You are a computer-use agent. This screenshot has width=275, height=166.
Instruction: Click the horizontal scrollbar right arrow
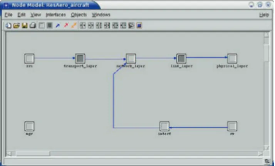coord(260,154)
